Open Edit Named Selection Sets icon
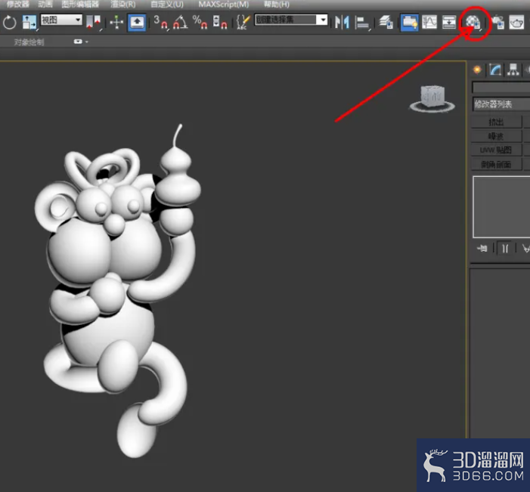This screenshot has width=530, height=492. (x=243, y=23)
